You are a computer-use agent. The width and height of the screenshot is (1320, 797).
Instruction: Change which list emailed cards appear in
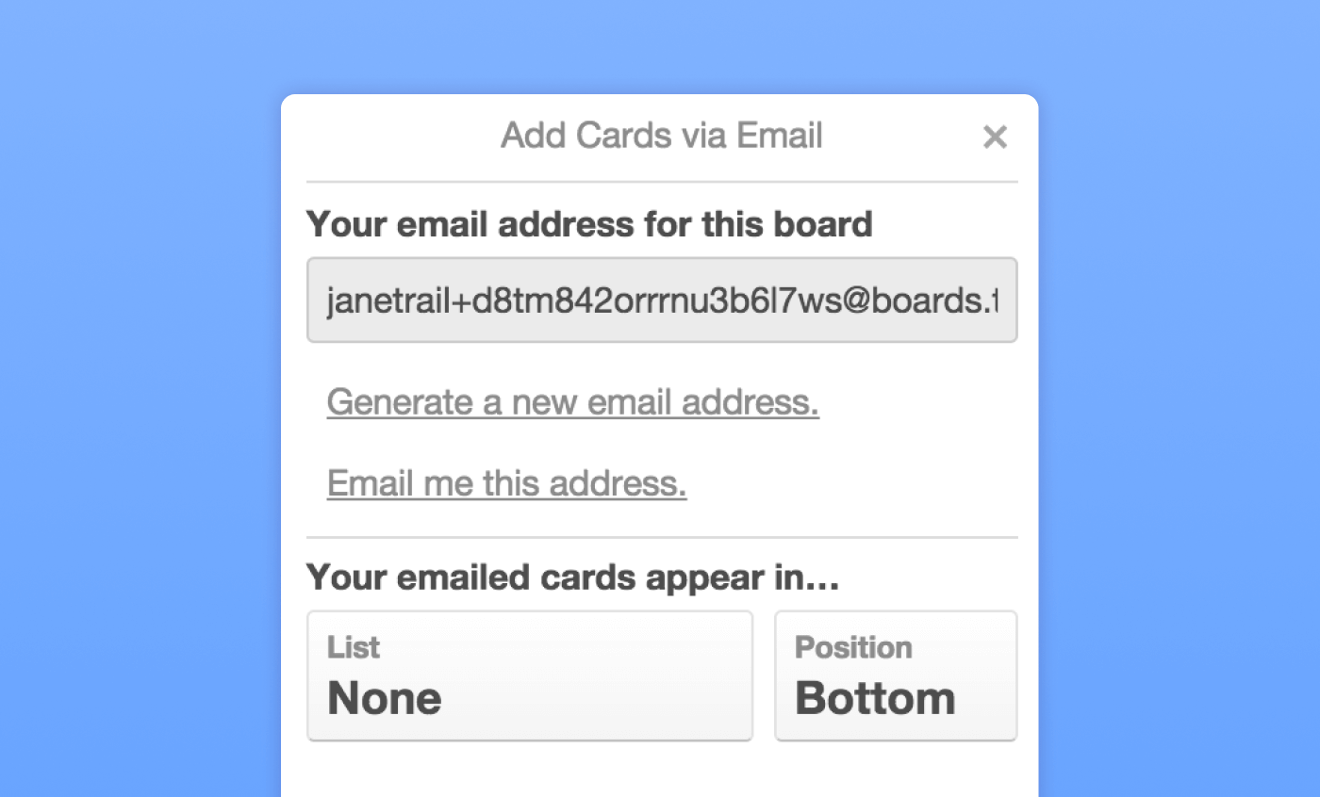tap(530, 675)
